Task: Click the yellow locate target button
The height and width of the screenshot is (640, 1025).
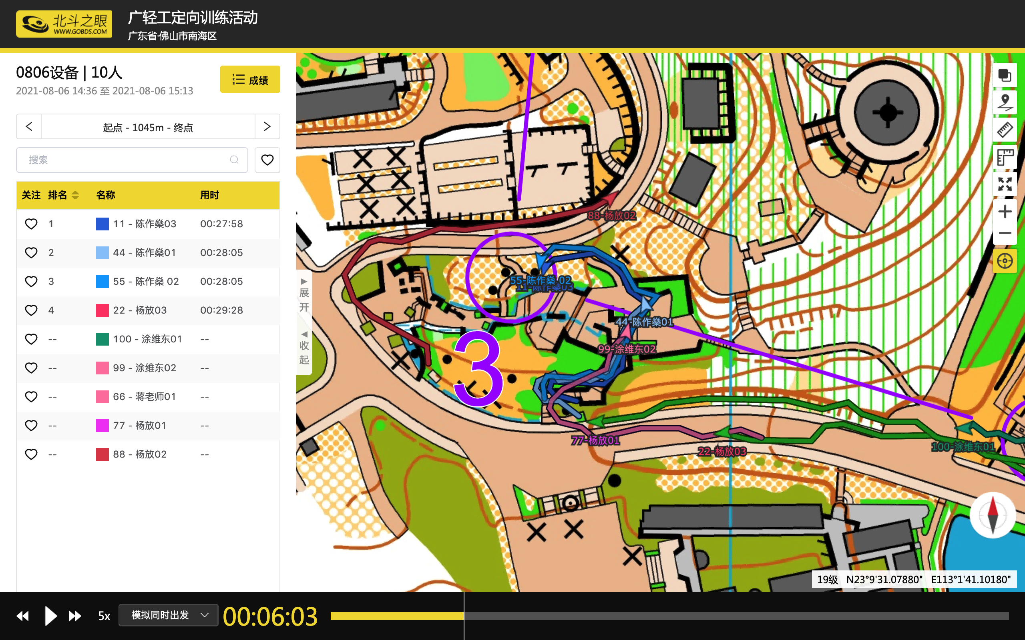Action: [x=1004, y=261]
